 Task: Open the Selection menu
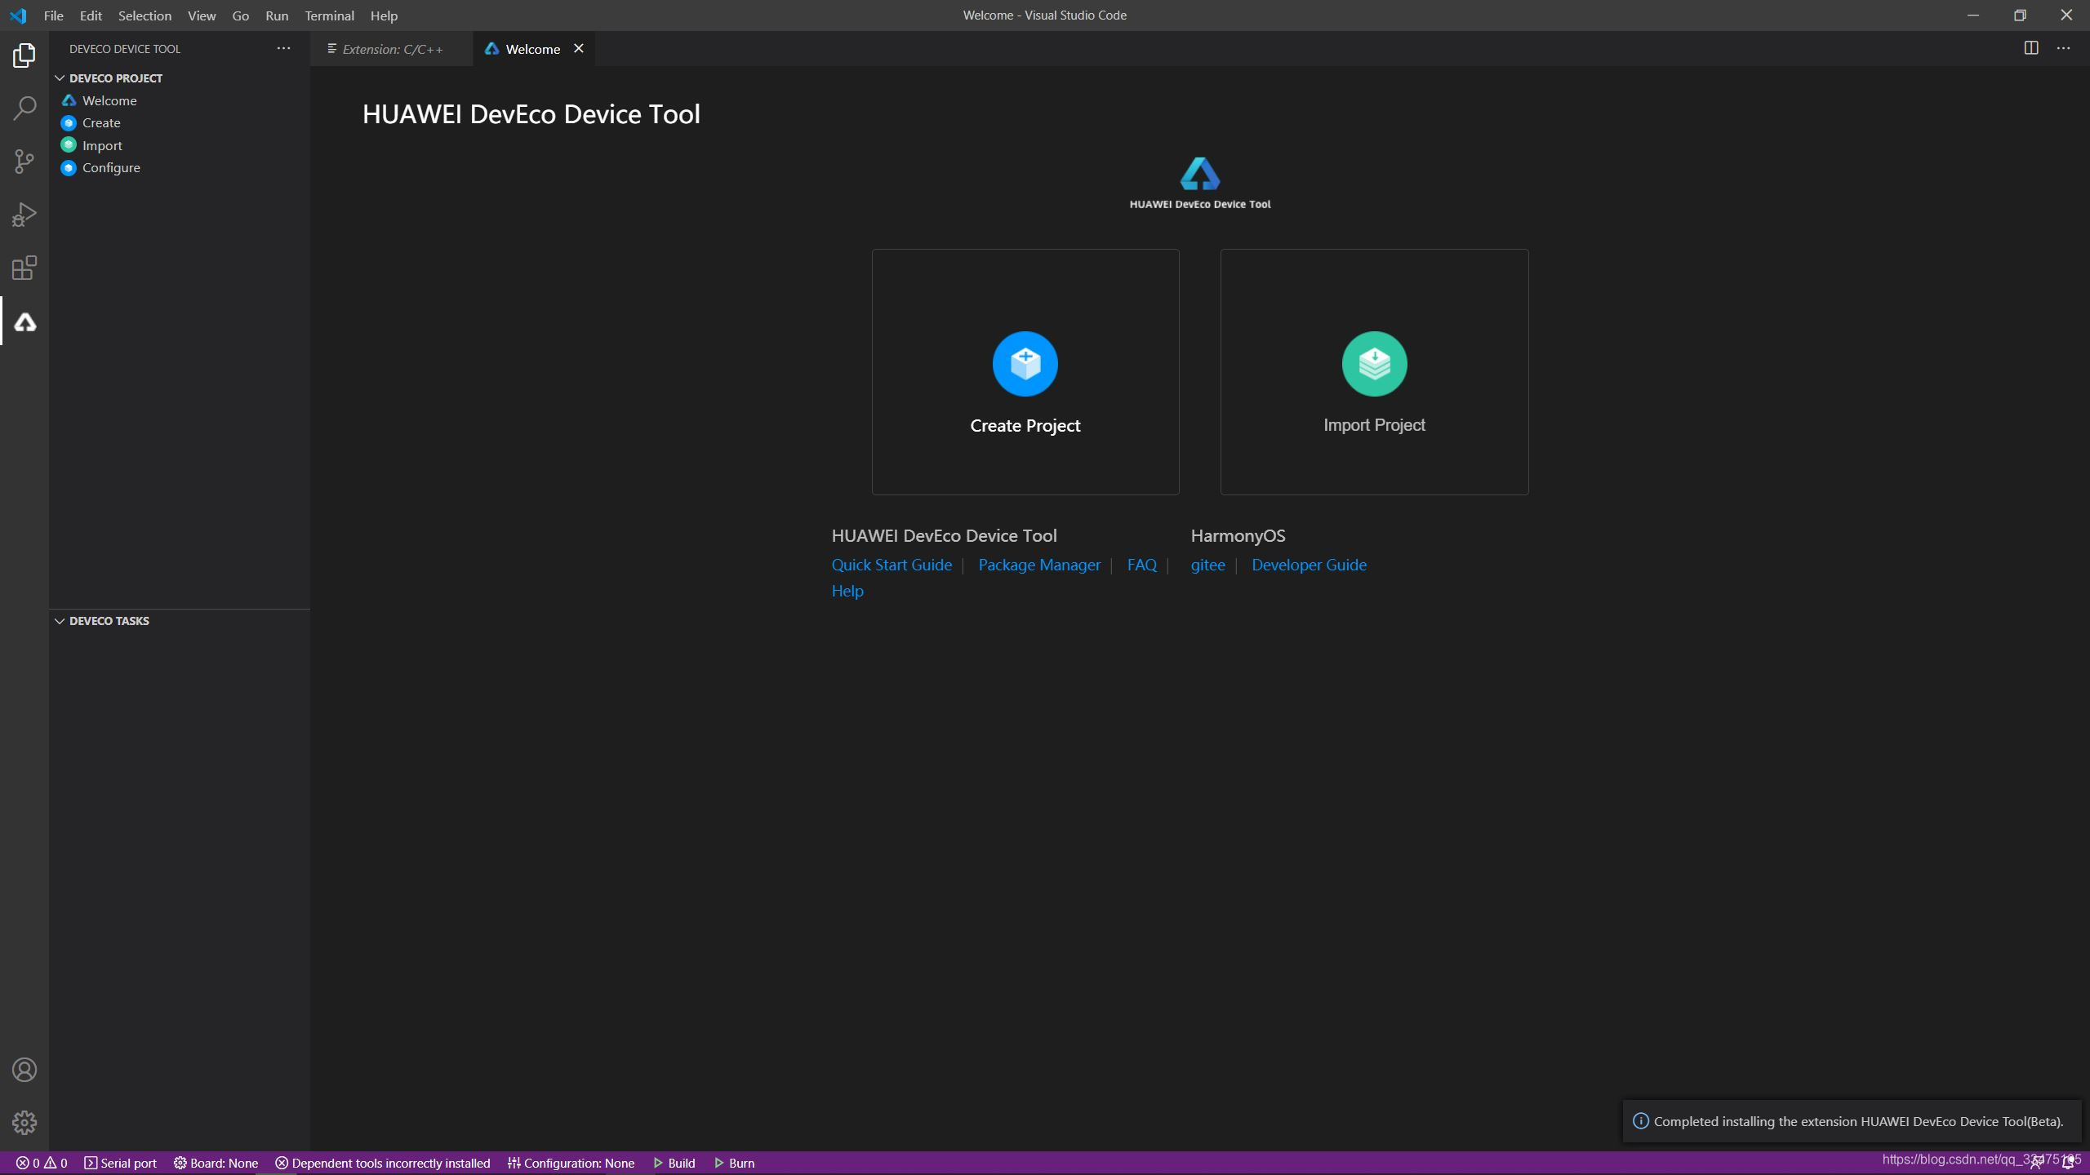pos(145,16)
